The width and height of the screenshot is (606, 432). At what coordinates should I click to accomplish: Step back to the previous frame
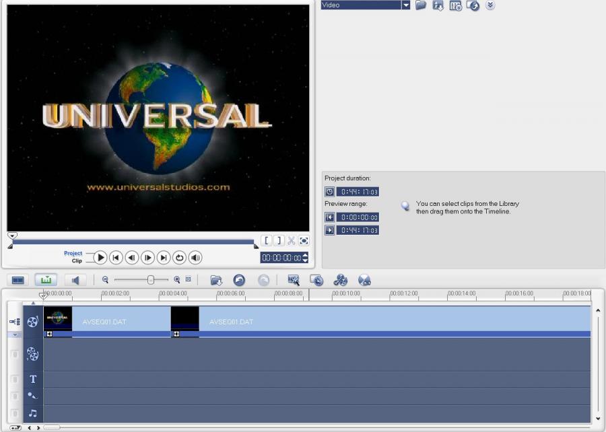coord(132,258)
